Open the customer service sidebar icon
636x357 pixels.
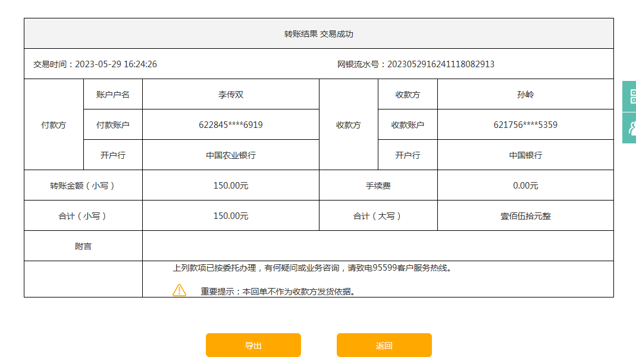[x=631, y=127]
